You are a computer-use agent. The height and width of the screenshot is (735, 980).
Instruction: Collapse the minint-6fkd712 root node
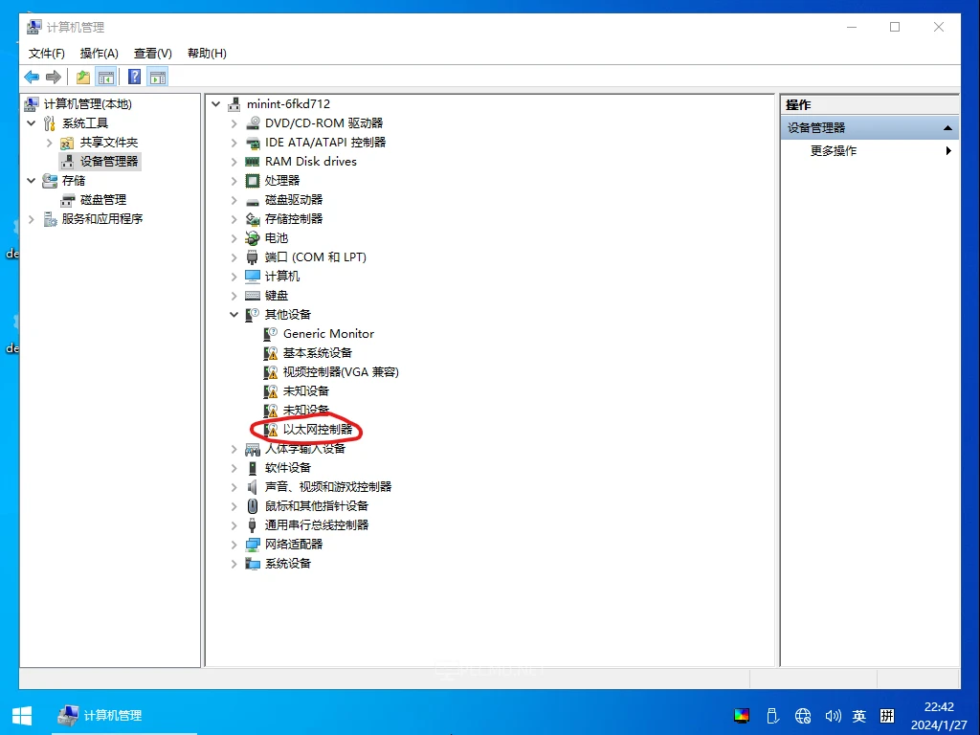pyautogui.click(x=216, y=103)
